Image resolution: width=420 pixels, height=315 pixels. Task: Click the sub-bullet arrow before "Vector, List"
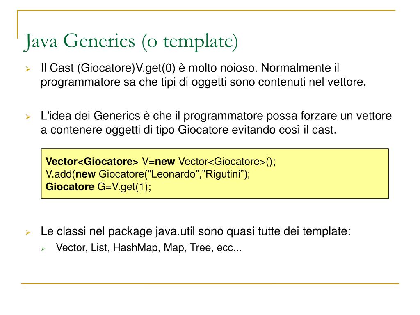43,249
